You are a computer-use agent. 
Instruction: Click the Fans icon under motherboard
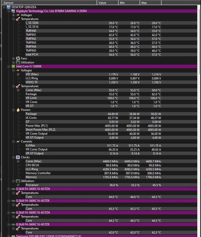(x=18, y=58)
